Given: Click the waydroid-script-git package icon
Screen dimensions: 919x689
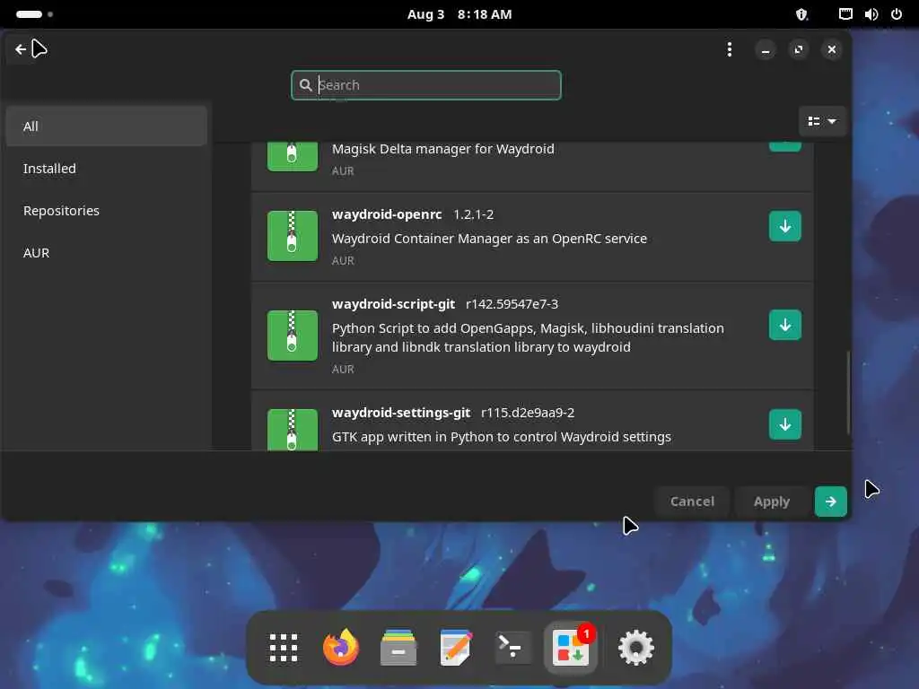Looking at the screenshot, I should pos(293,336).
